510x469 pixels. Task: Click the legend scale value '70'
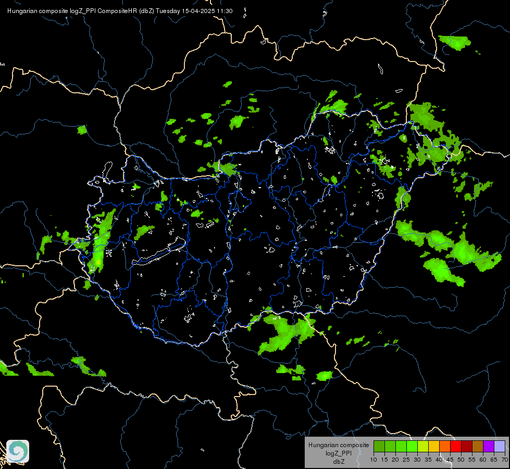505,460
